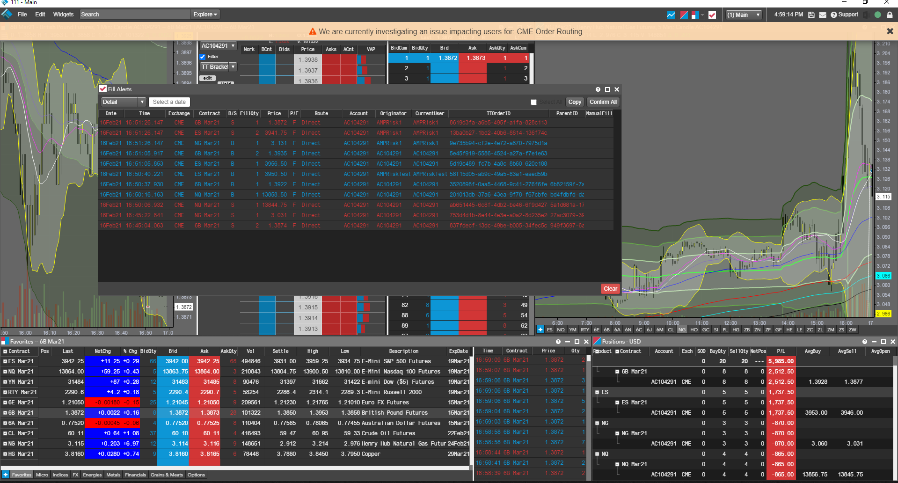Collapse the ES product group in Positions
Image resolution: width=898 pixels, height=483 pixels.
click(597, 392)
